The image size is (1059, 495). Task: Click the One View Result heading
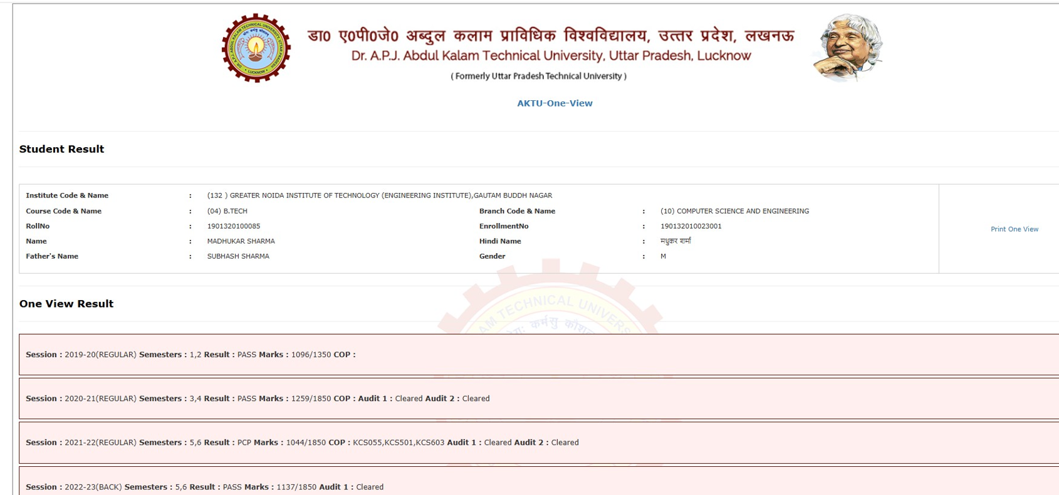(66, 304)
